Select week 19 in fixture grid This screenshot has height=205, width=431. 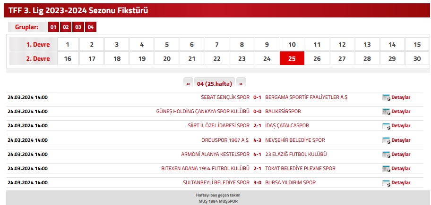(x=142, y=58)
